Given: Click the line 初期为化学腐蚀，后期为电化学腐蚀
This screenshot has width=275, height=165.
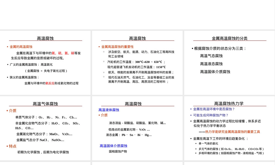Looking at the screenshot, I should tap(43, 152).
